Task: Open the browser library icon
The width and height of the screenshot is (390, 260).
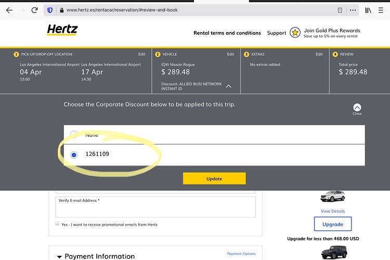Action: (368, 10)
